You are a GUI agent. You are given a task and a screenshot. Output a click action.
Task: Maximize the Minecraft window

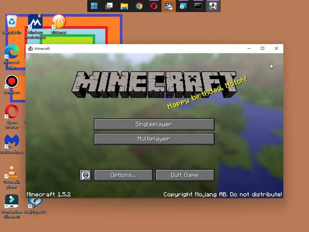[x=263, y=49]
